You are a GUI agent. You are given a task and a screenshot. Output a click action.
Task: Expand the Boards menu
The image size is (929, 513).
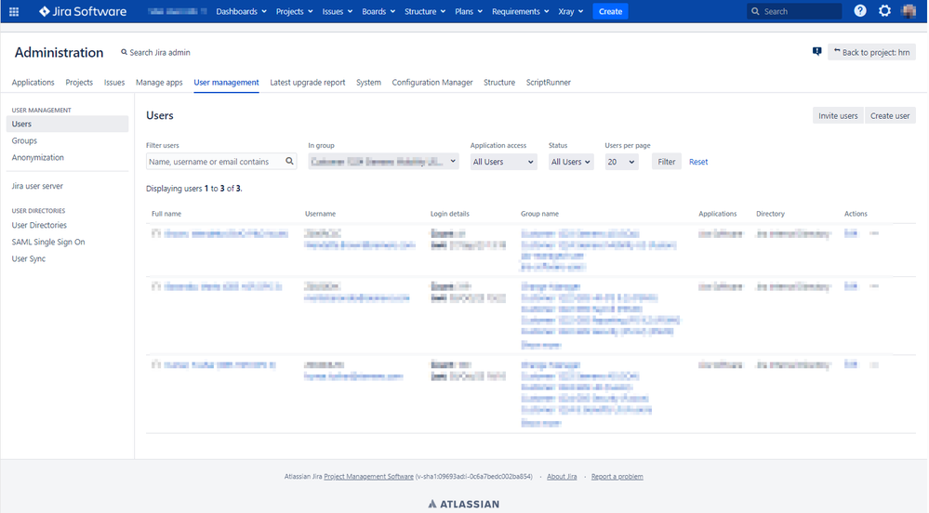click(x=378, y=11)
